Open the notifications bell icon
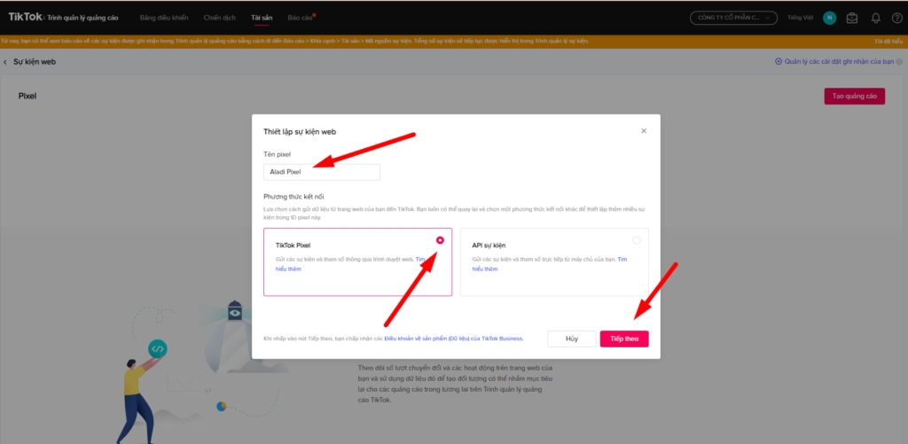This screenshot has width=908, height=444. (876, 18)
